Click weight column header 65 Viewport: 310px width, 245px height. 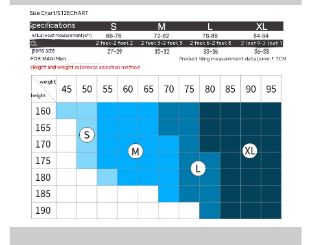[x=149, y=89]
